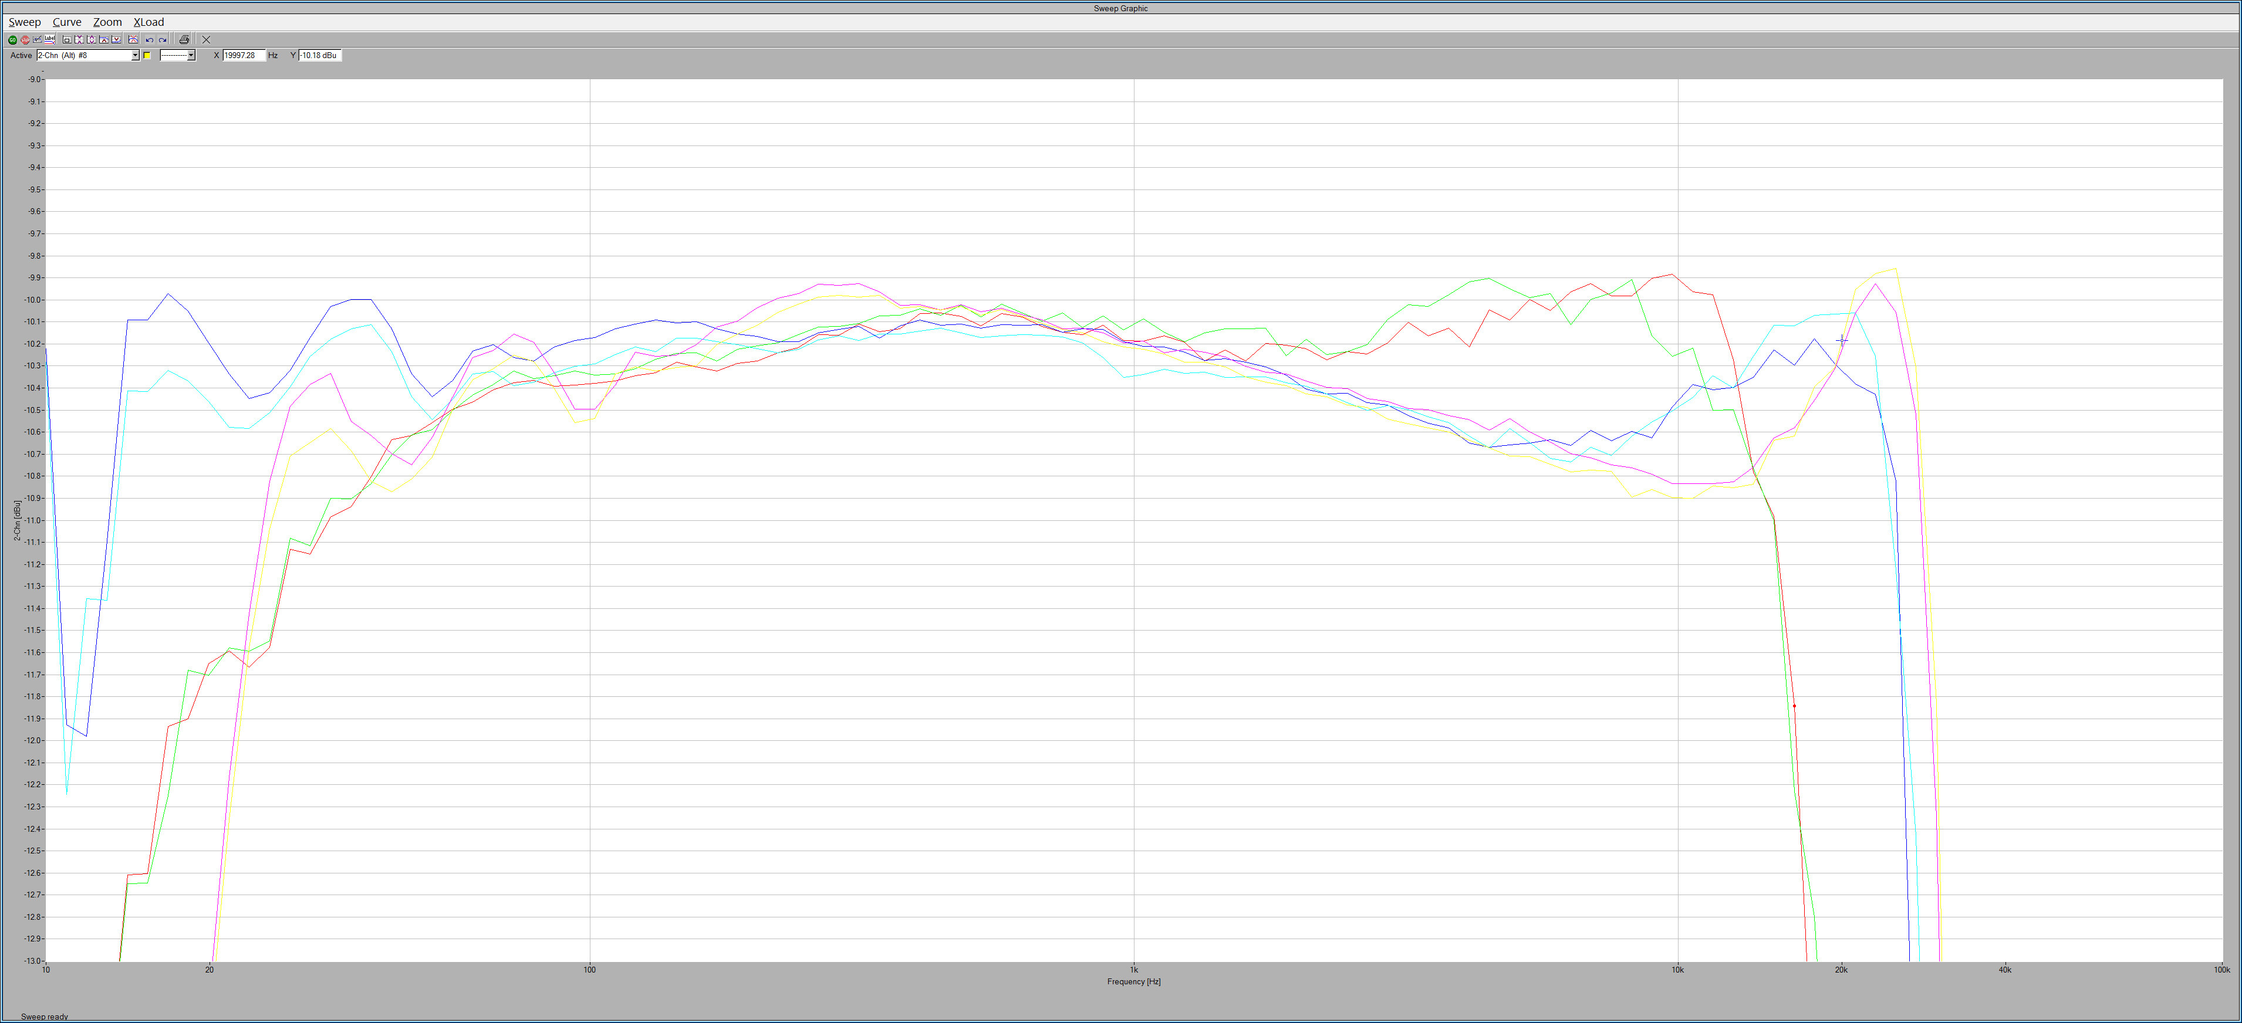
Task: Redo the zoom action
Action: click(x=163, y=40)
